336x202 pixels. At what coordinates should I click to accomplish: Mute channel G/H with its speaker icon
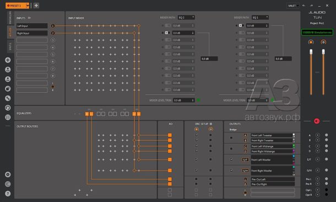point(318,170)
